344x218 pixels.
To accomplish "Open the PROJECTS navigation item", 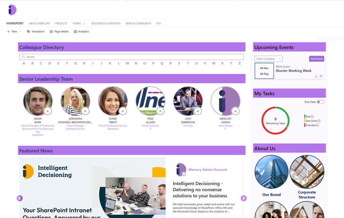I will (61, 23).
